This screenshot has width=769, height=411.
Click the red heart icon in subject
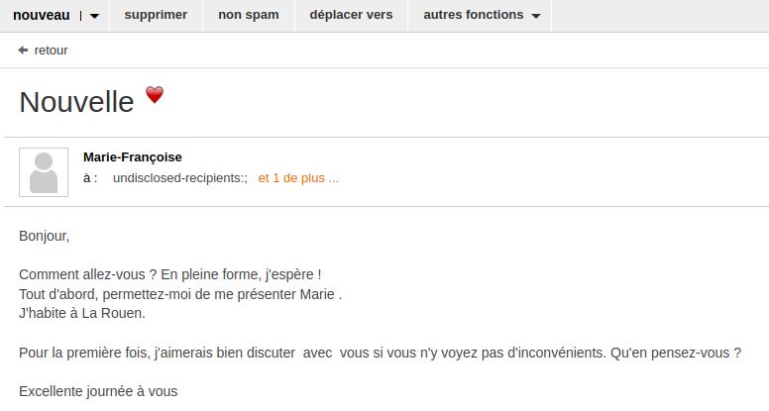[155, 95]
